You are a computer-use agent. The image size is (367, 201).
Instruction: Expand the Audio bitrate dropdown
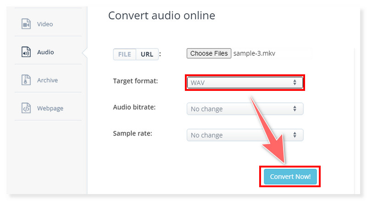tap(245, 109)
